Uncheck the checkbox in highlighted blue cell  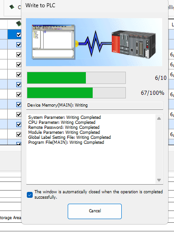click(x=19, y=35)
